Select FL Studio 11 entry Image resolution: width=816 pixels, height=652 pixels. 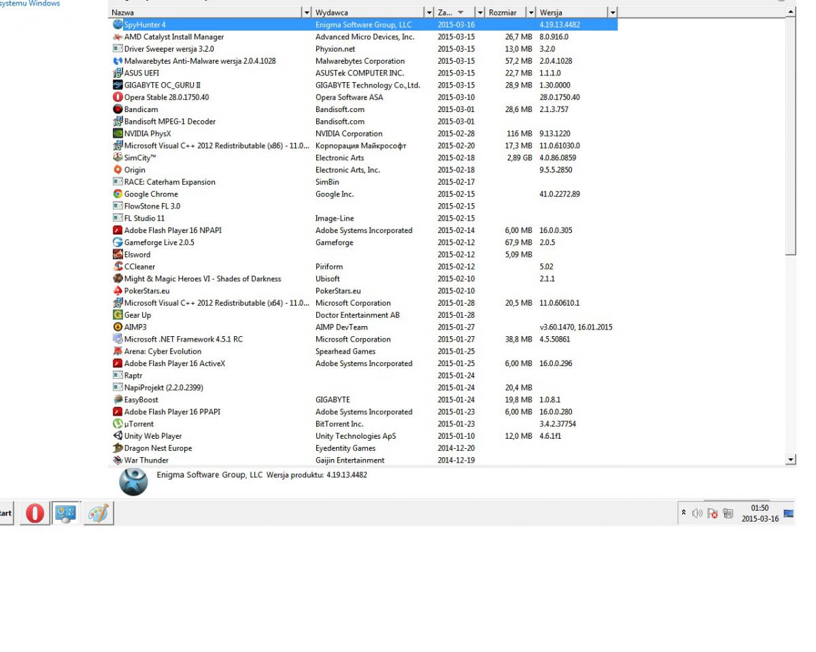tap(364, 219)
